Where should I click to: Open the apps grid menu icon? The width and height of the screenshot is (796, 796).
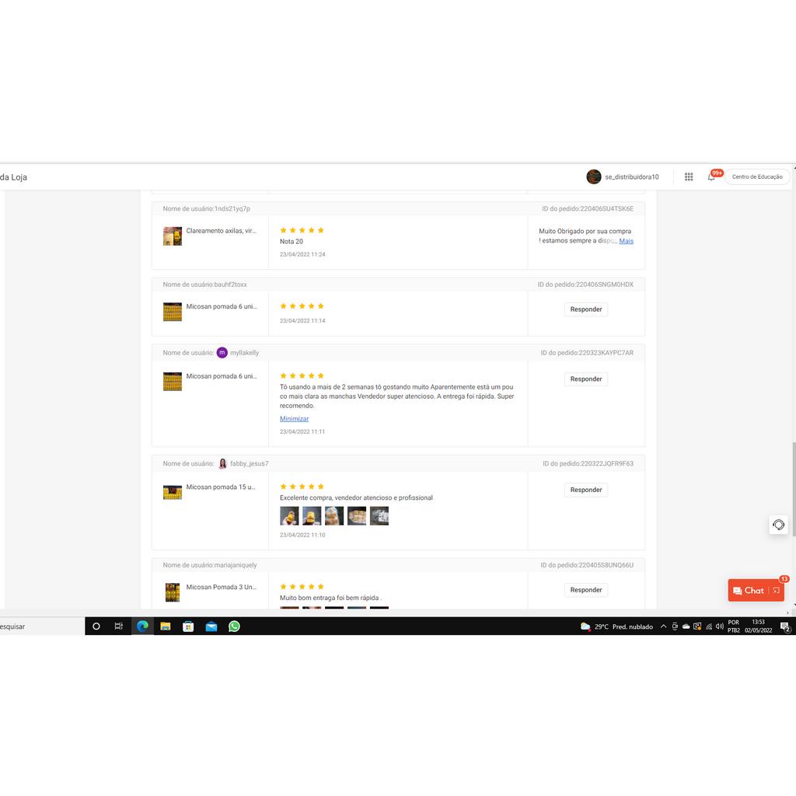click(x=689, y=177)
